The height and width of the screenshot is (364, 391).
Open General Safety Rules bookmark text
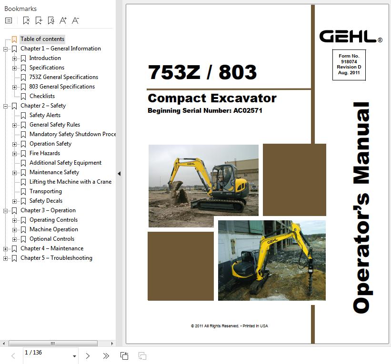click(55, 125)
